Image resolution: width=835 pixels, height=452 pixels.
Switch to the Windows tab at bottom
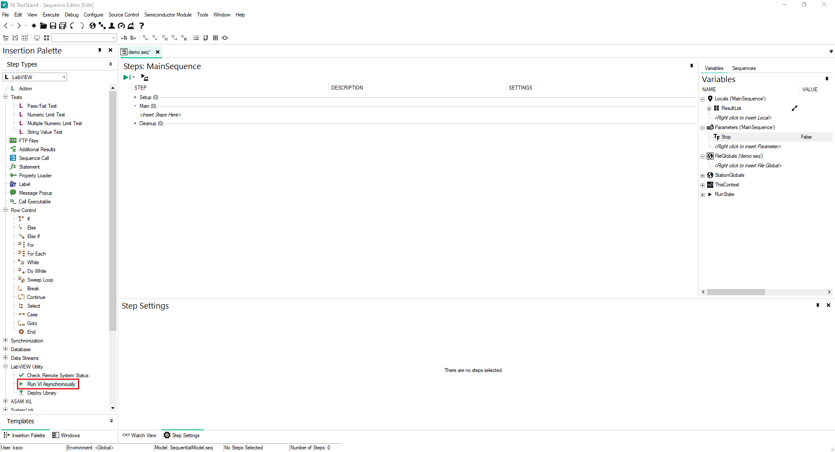coord(66,435)
